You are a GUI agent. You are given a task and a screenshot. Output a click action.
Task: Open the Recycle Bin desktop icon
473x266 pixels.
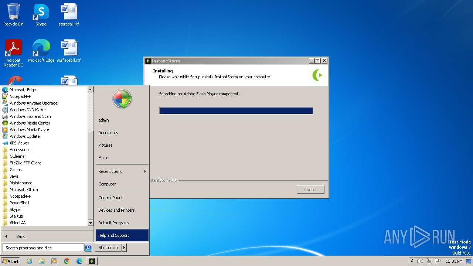(x=13, y=15)
